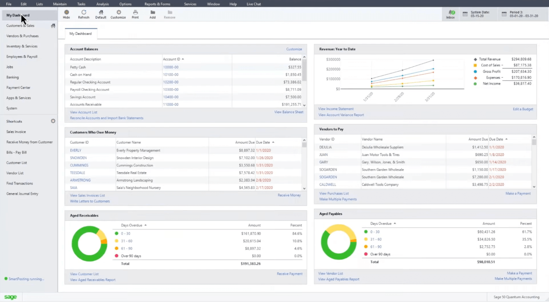549x302 pixels.
Task: Open customer ID SNOWDEN link
Action: [78, 158]
